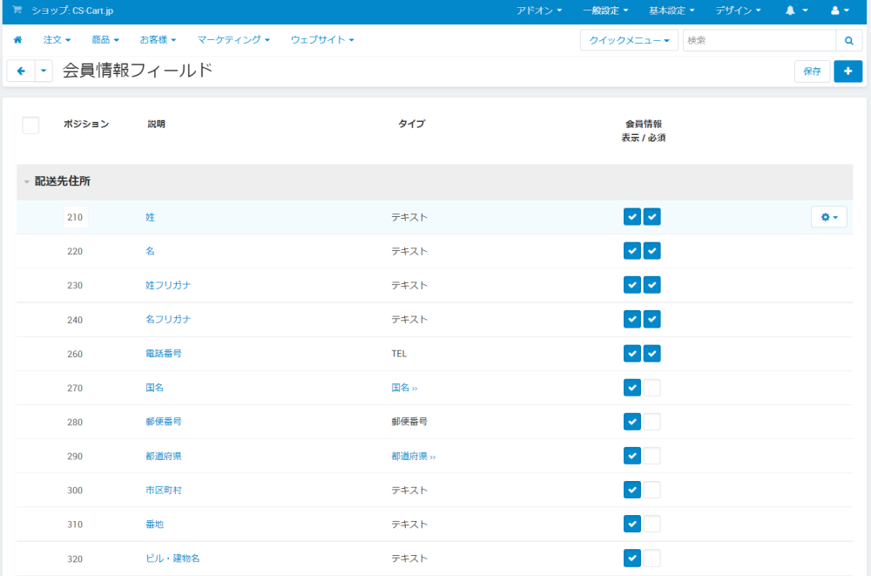Enable the 必須 checkbox for 市区町村

tap(652, 490)
